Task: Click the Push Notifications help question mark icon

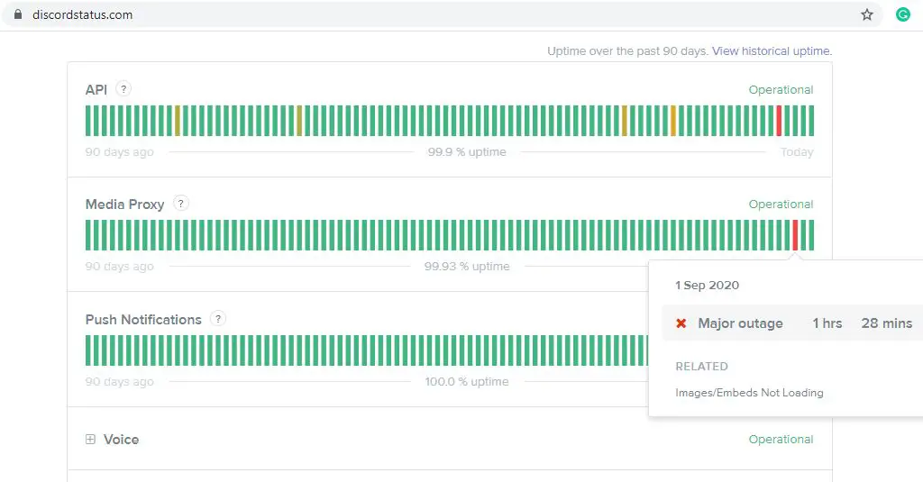Action: pos(218,319)
